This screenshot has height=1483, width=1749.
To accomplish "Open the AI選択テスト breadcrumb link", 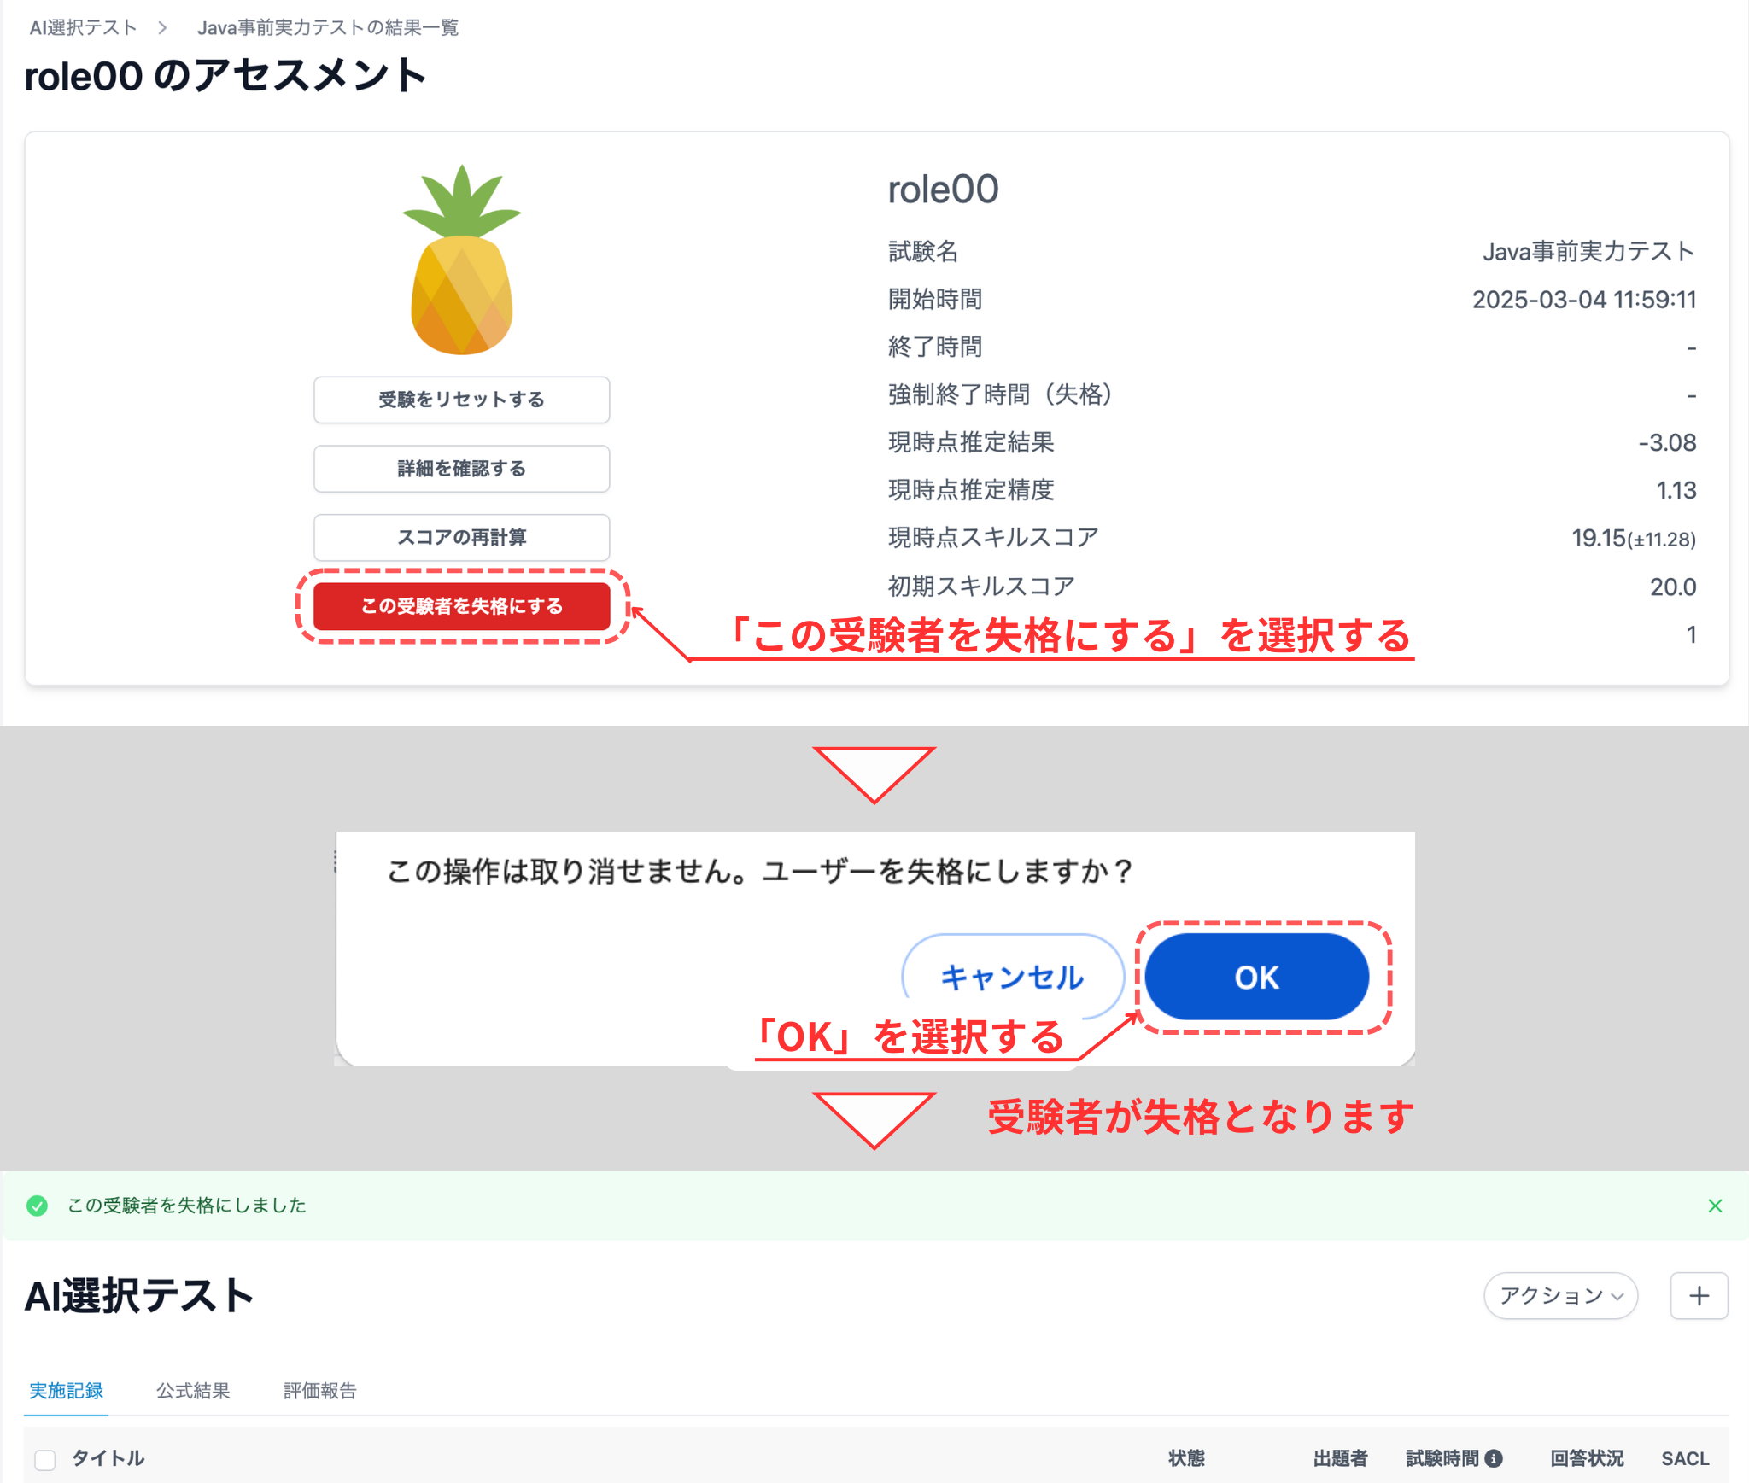I will pos(82,26).
